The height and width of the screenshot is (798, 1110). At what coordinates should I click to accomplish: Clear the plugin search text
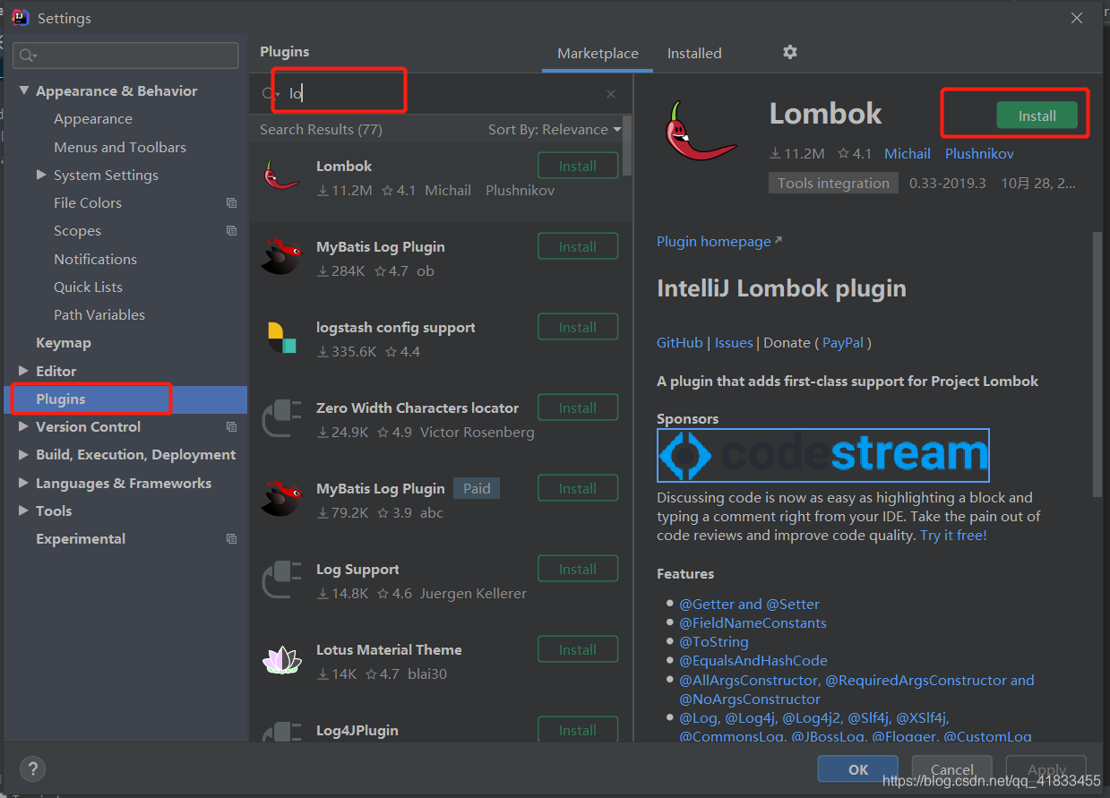tap(611, 94)
